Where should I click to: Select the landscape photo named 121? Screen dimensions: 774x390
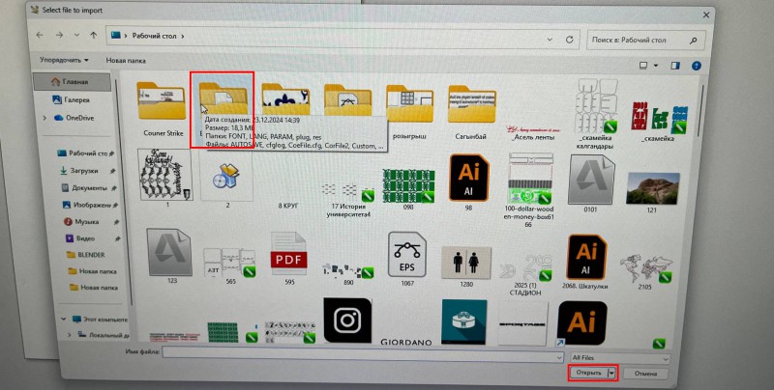pyautogui.click(x=652, y=192)
